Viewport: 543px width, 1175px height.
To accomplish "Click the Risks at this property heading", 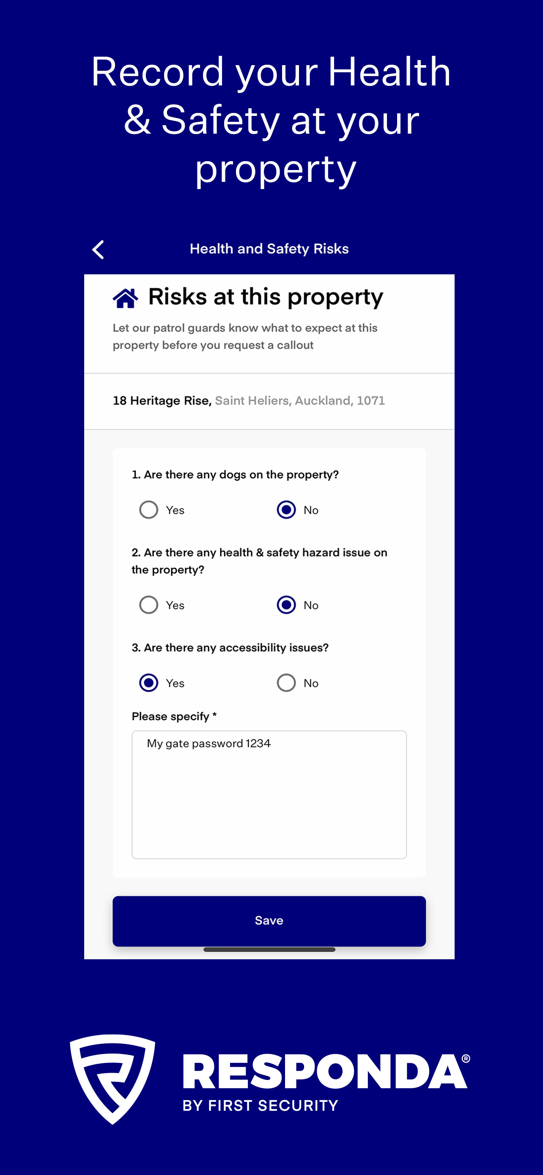I will coord(266,296).
